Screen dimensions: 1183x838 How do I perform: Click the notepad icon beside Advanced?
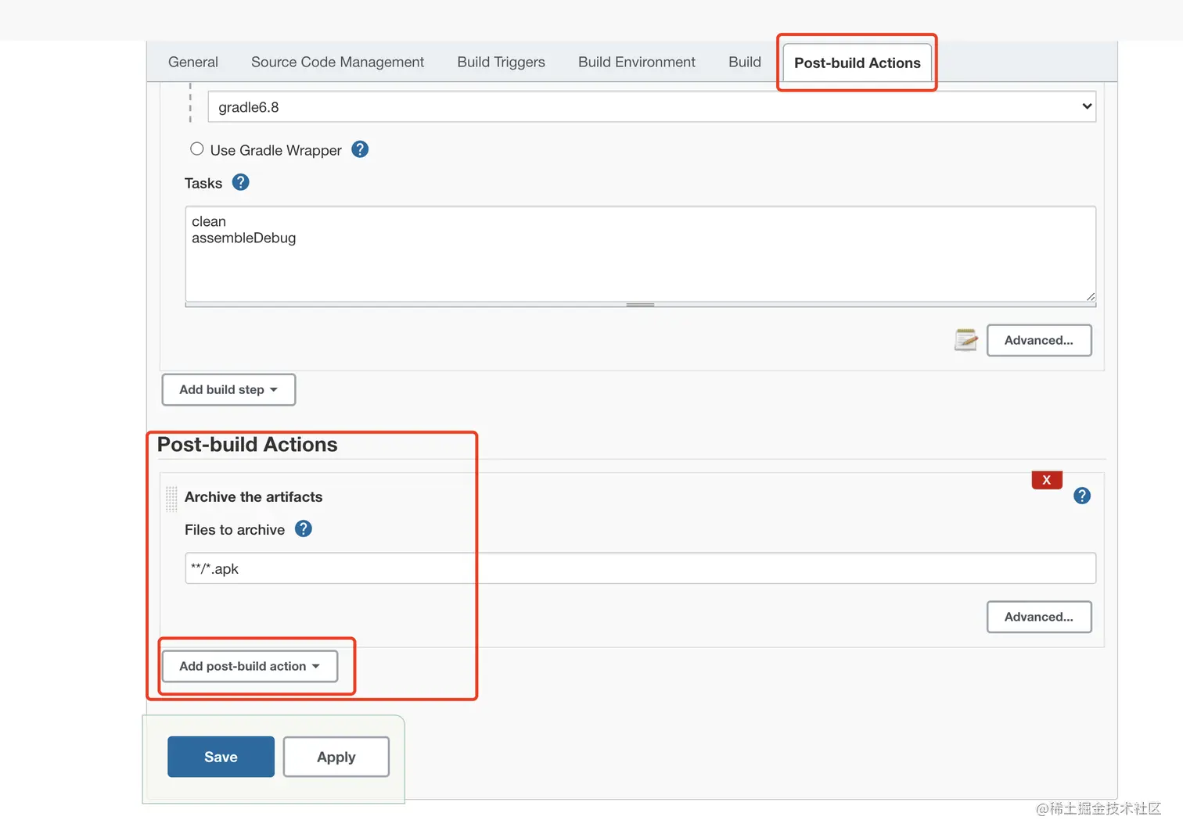pyautogui.click(x=966, y=340)
